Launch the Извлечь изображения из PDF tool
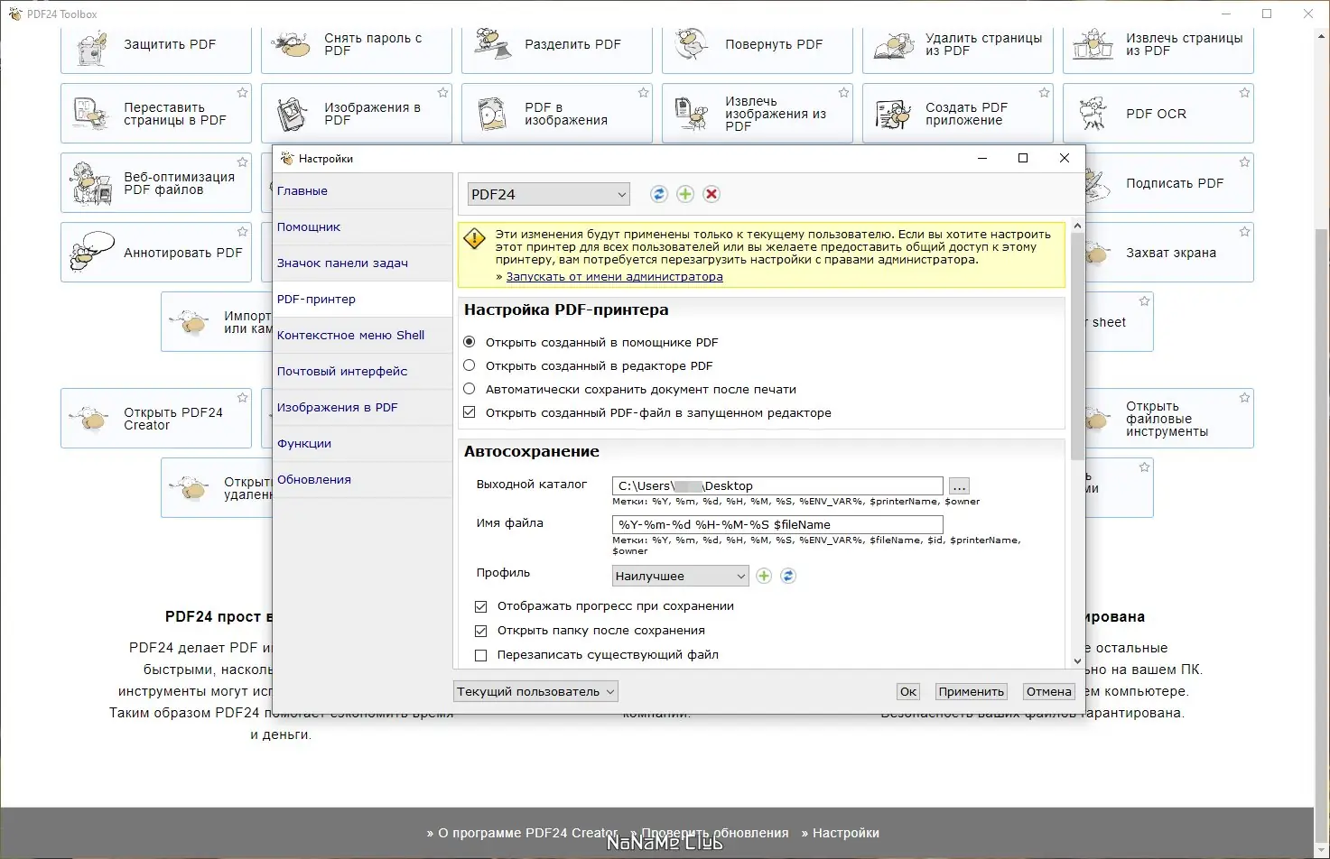The image size is (1330, 859). point(758,114)
